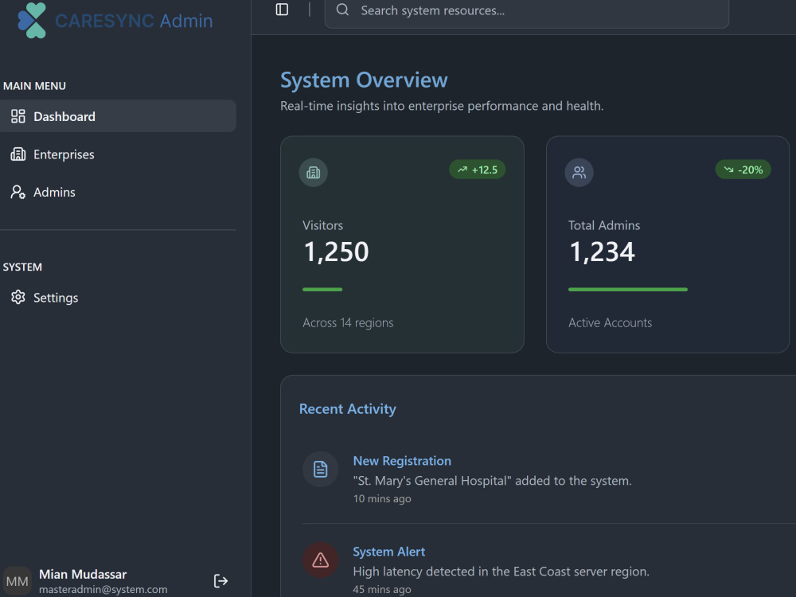Click the users icon on Total Admins card
This screenshot has height=597, width=796.
point(579,173)
